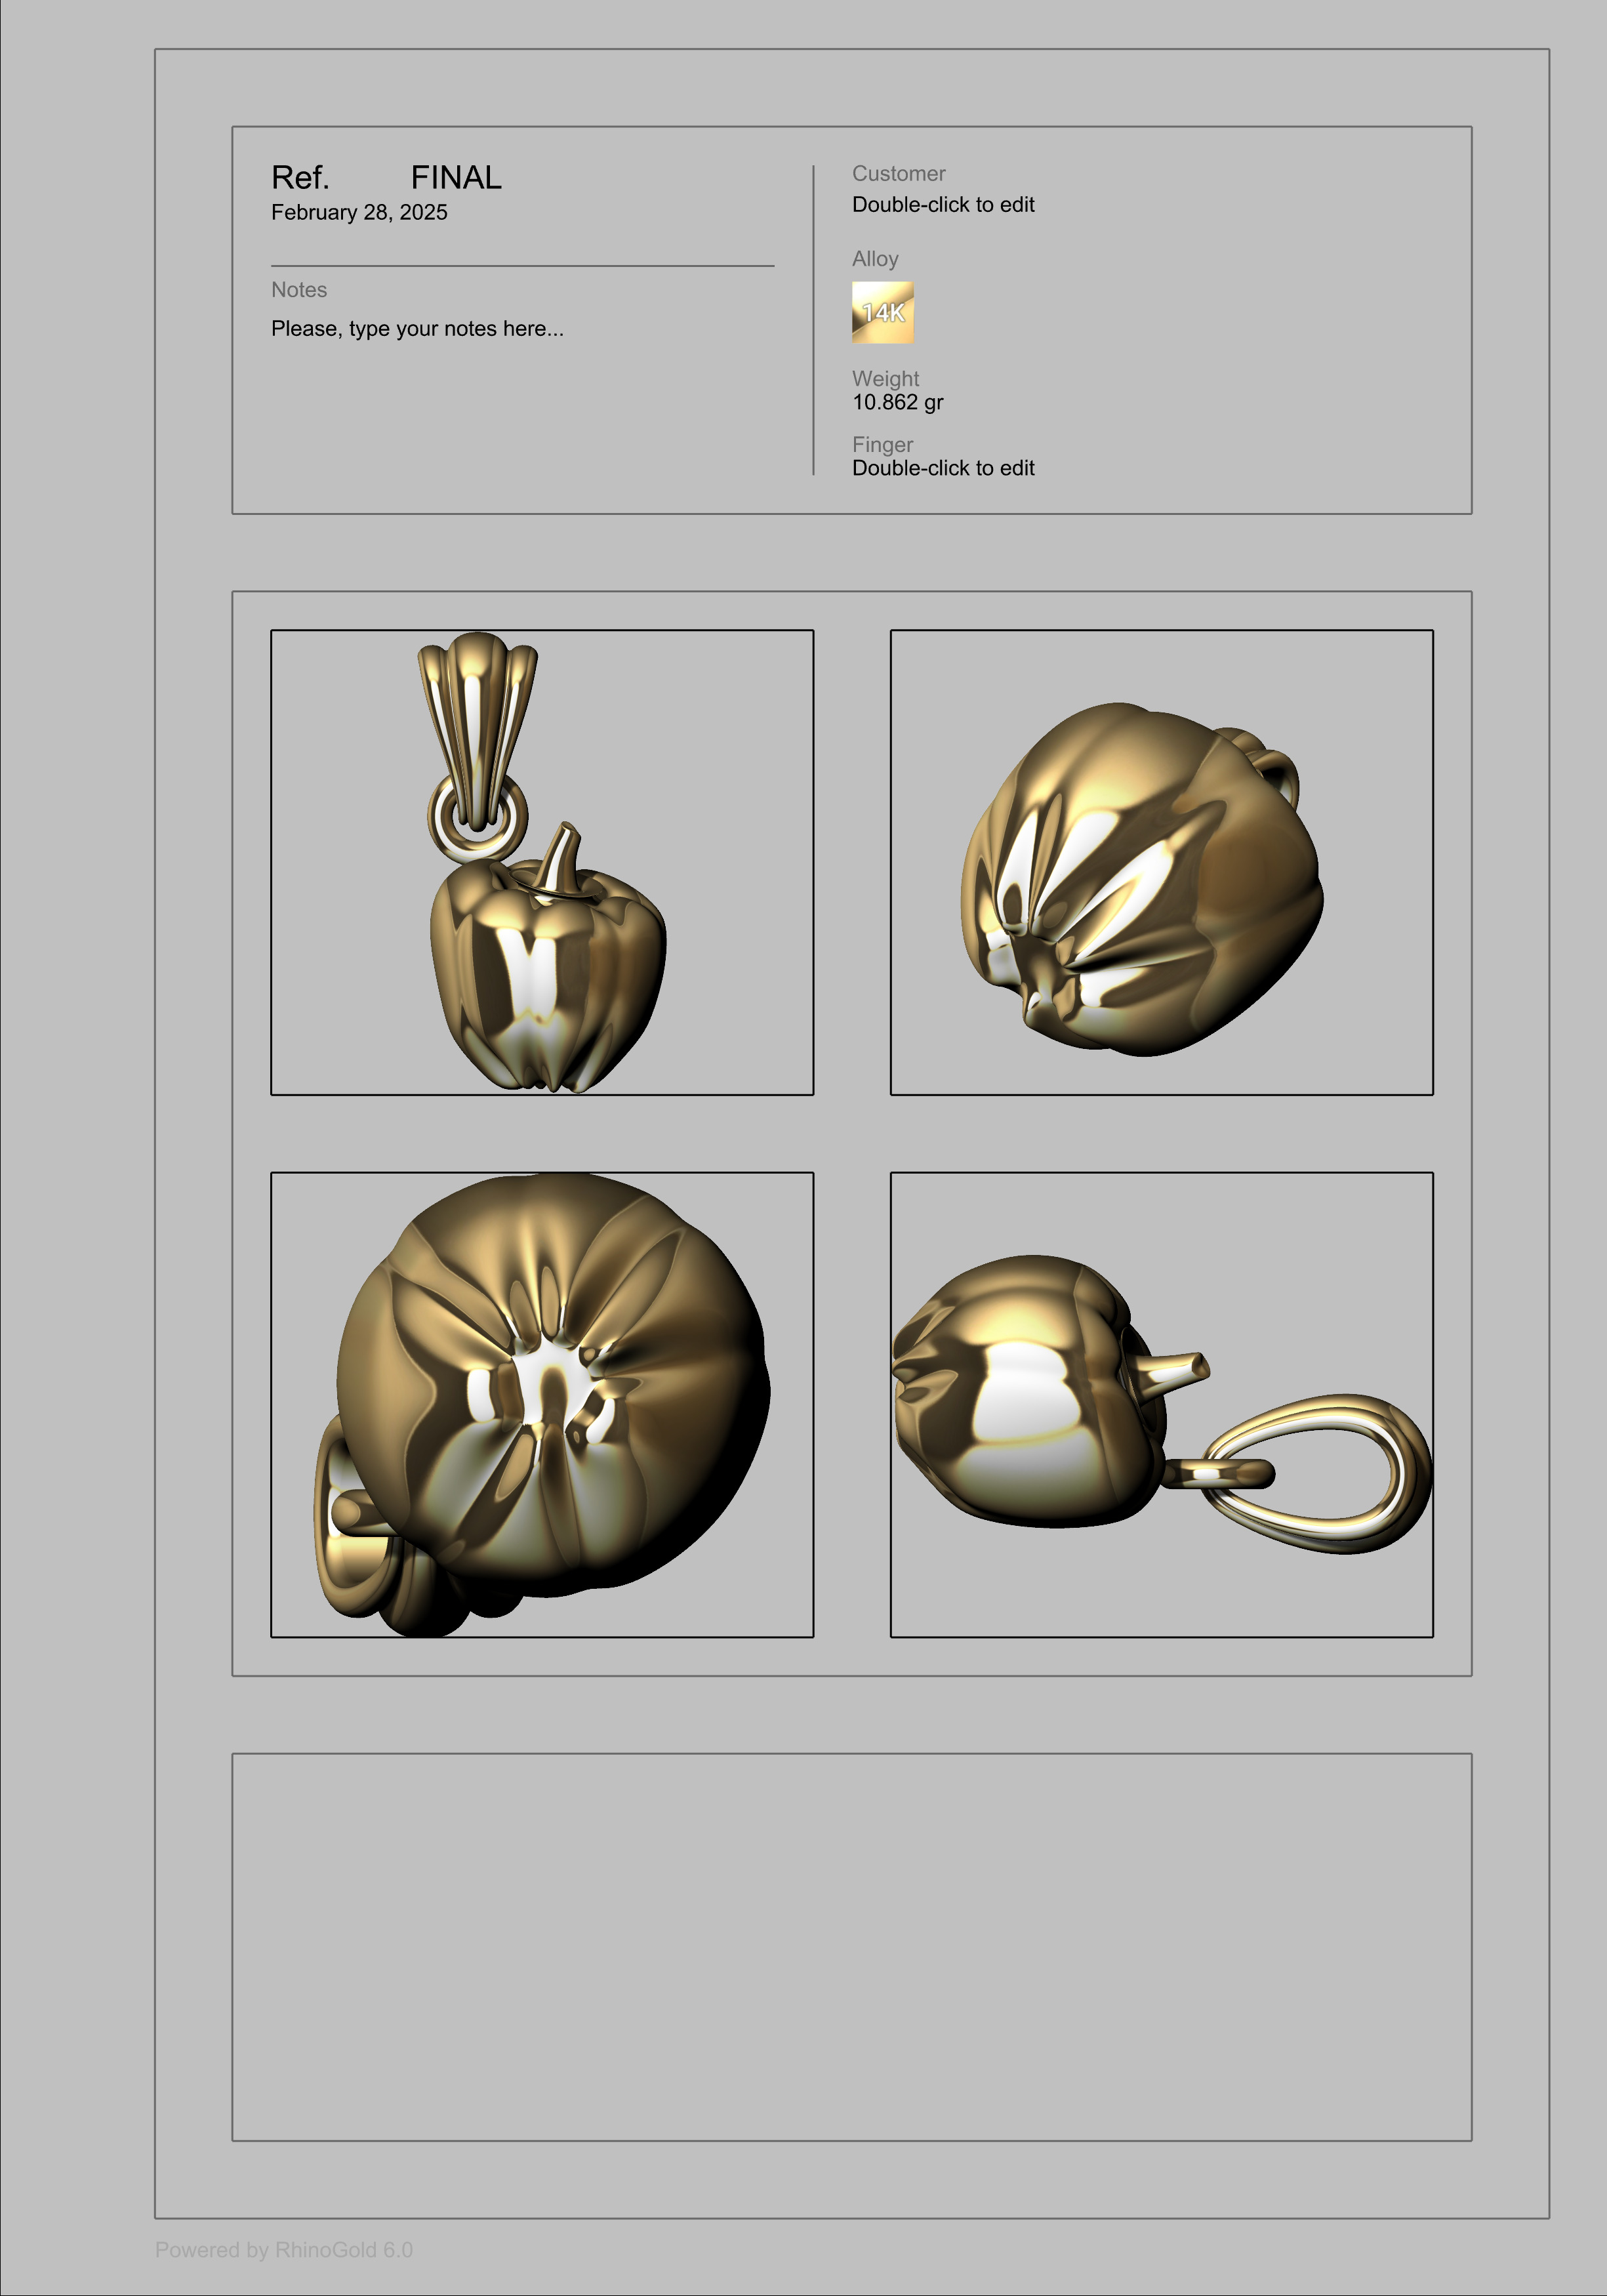The height and width of the screenshot is (2296, 1607).
Task: Click the Alloy heading label
Action: [x=875, y=259]
